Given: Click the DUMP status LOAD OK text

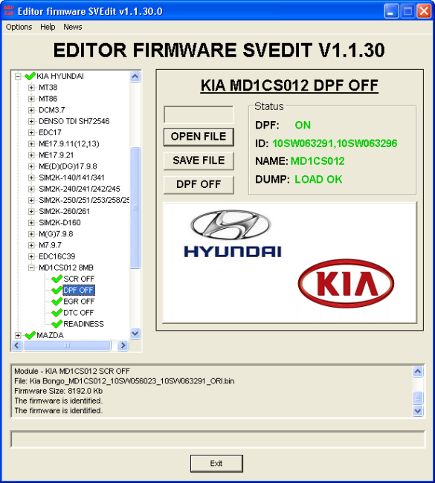Looking at the screenshot, I should (x=318, y=179).
